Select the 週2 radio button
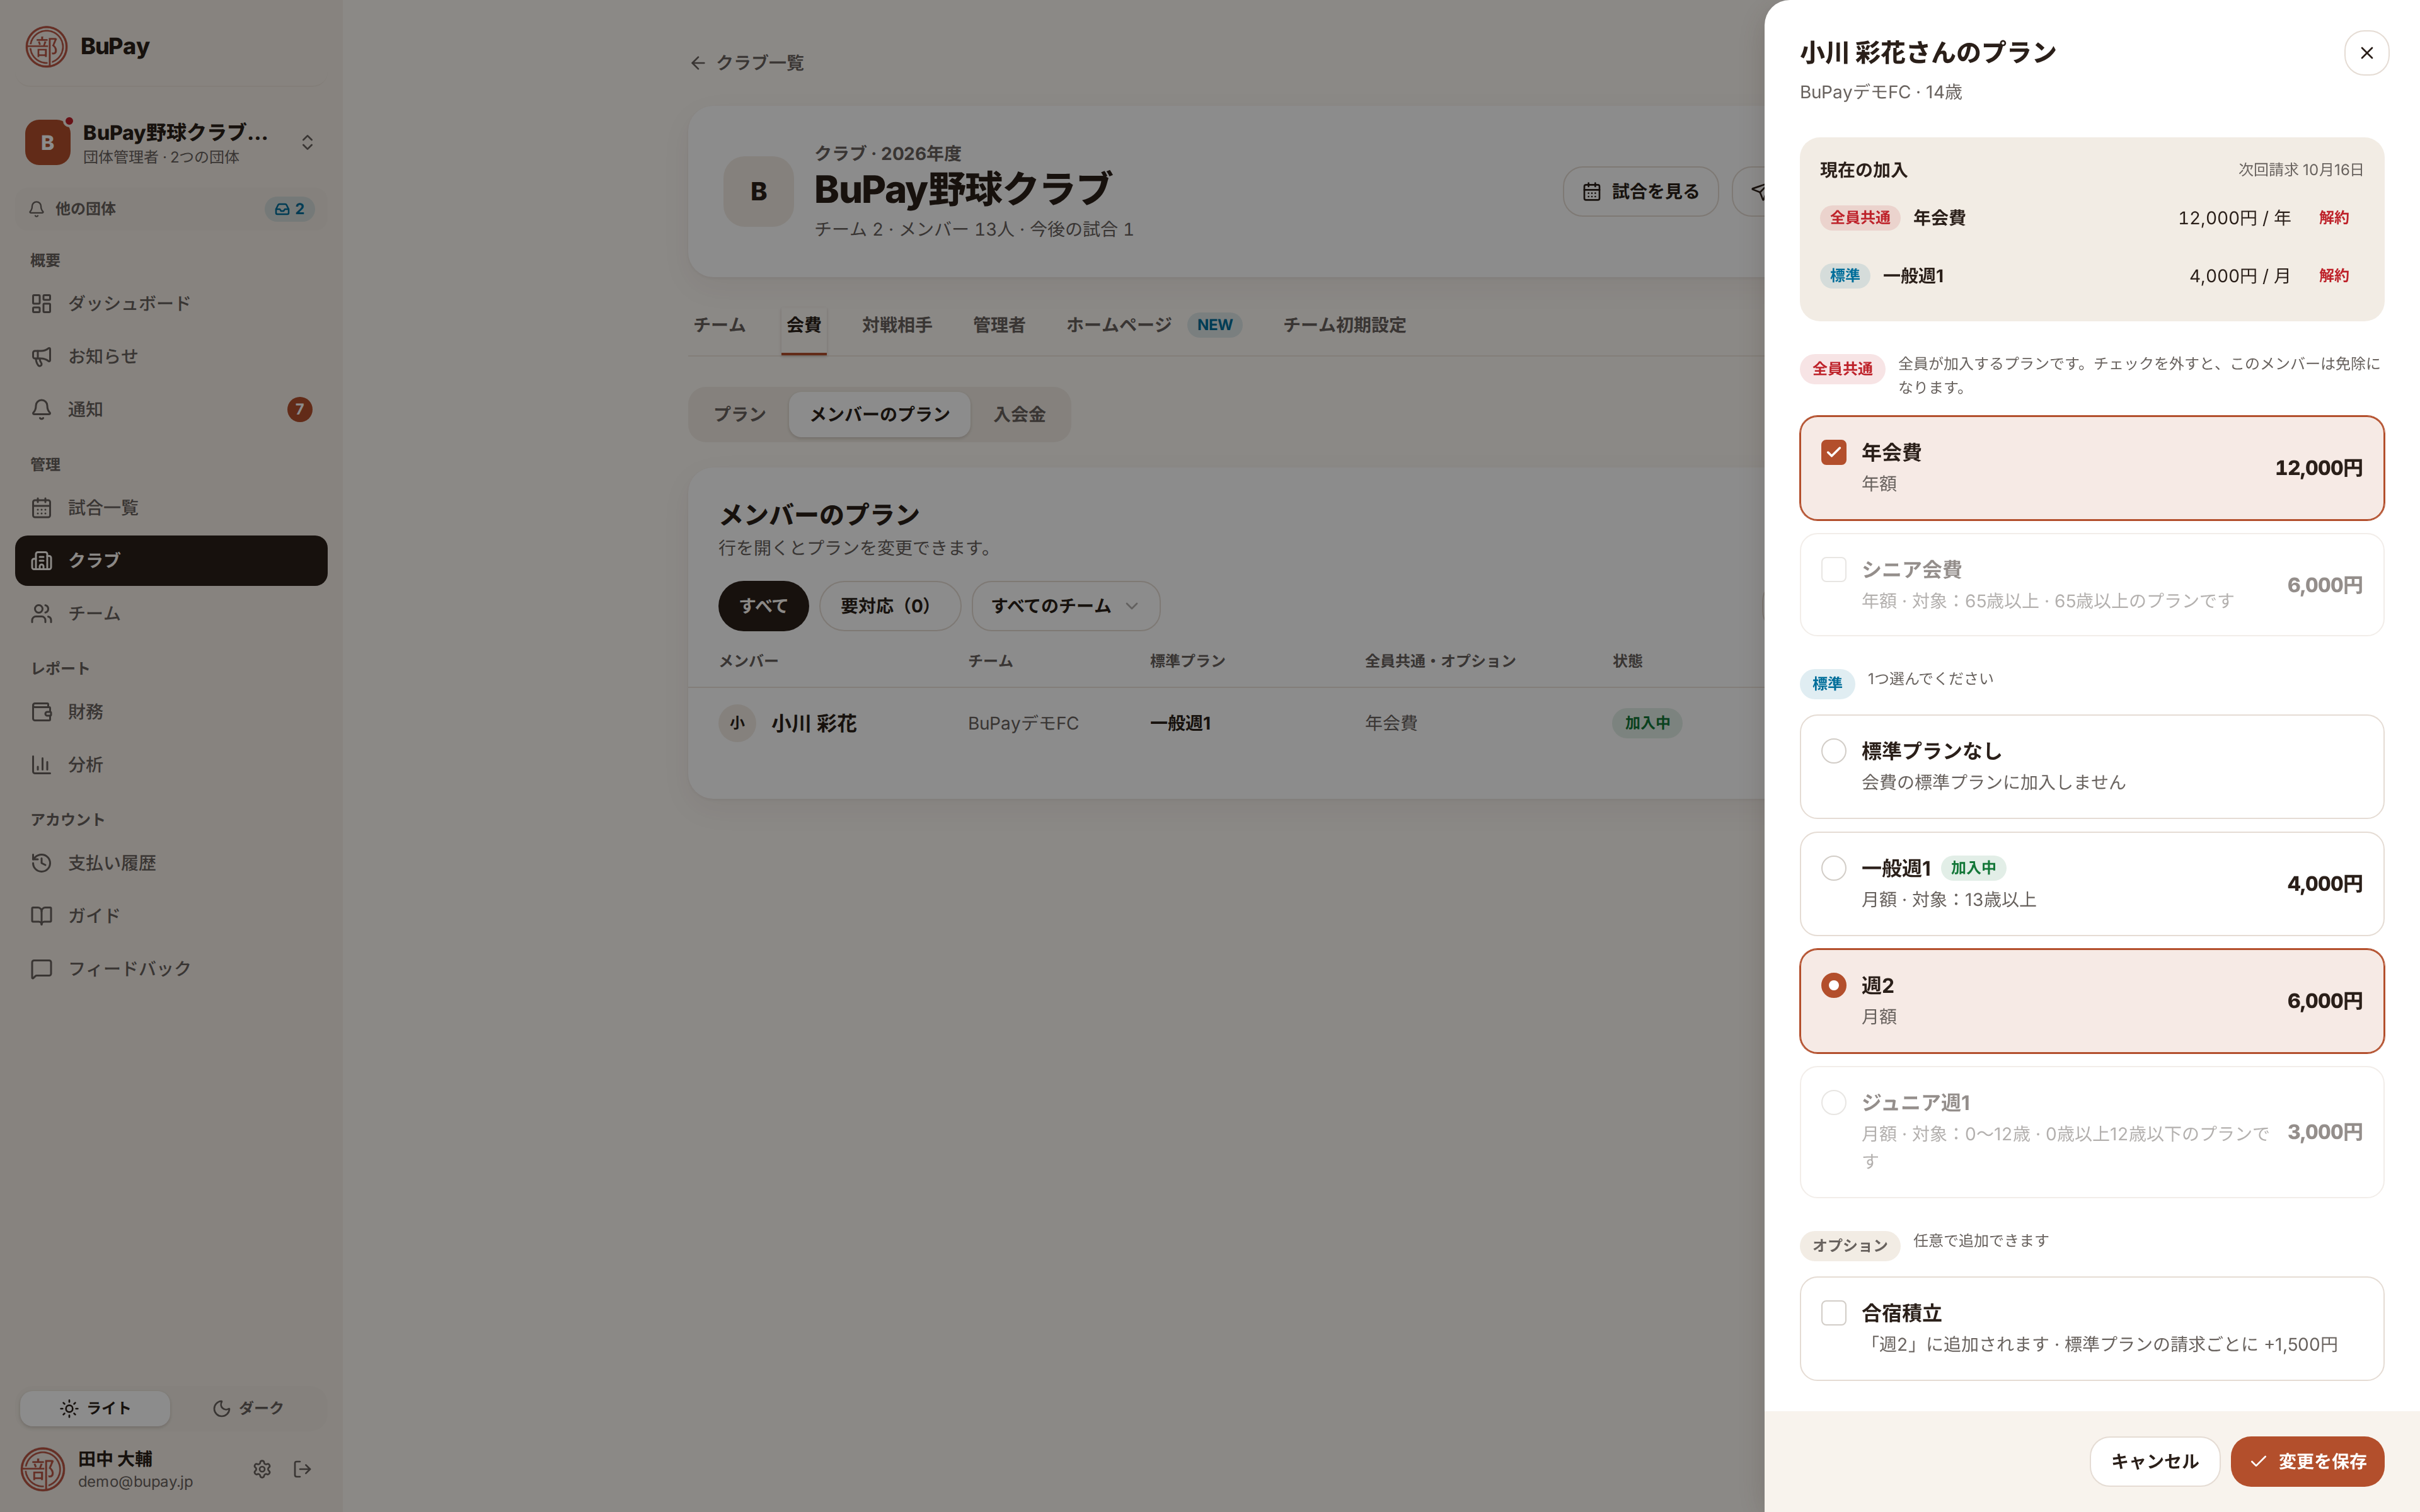Image resolution: width=2420 pixels, height=1512 pixels. pyautogui.click(x=1833, y=985)
